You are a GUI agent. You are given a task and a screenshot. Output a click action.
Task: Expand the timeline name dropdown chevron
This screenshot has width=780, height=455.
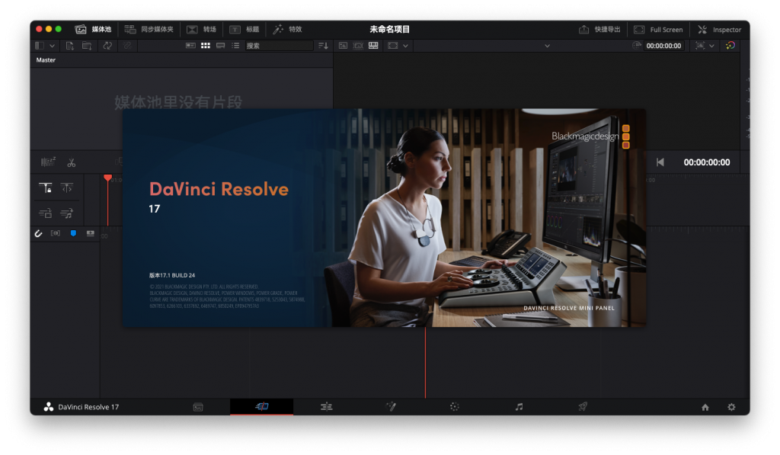tap(547, 46)
